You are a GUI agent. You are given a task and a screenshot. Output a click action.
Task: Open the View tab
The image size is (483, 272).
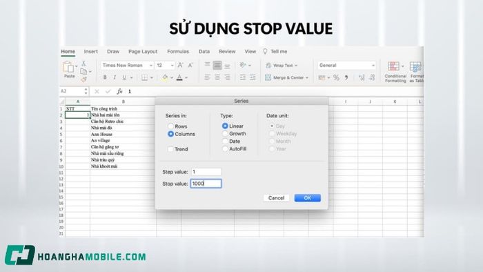click(x=250, y=52)
